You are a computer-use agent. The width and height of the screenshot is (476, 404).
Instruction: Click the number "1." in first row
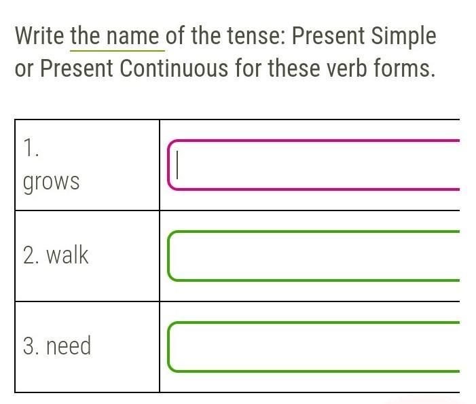coord(31,149)
